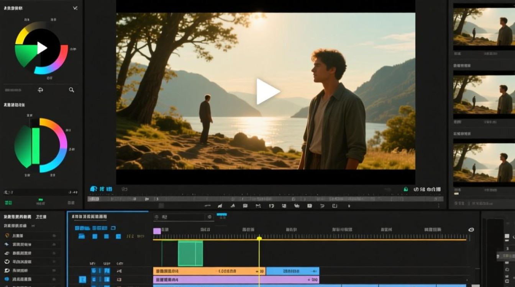Select the circular arrow icon in the effects list

tap(7, 262)
